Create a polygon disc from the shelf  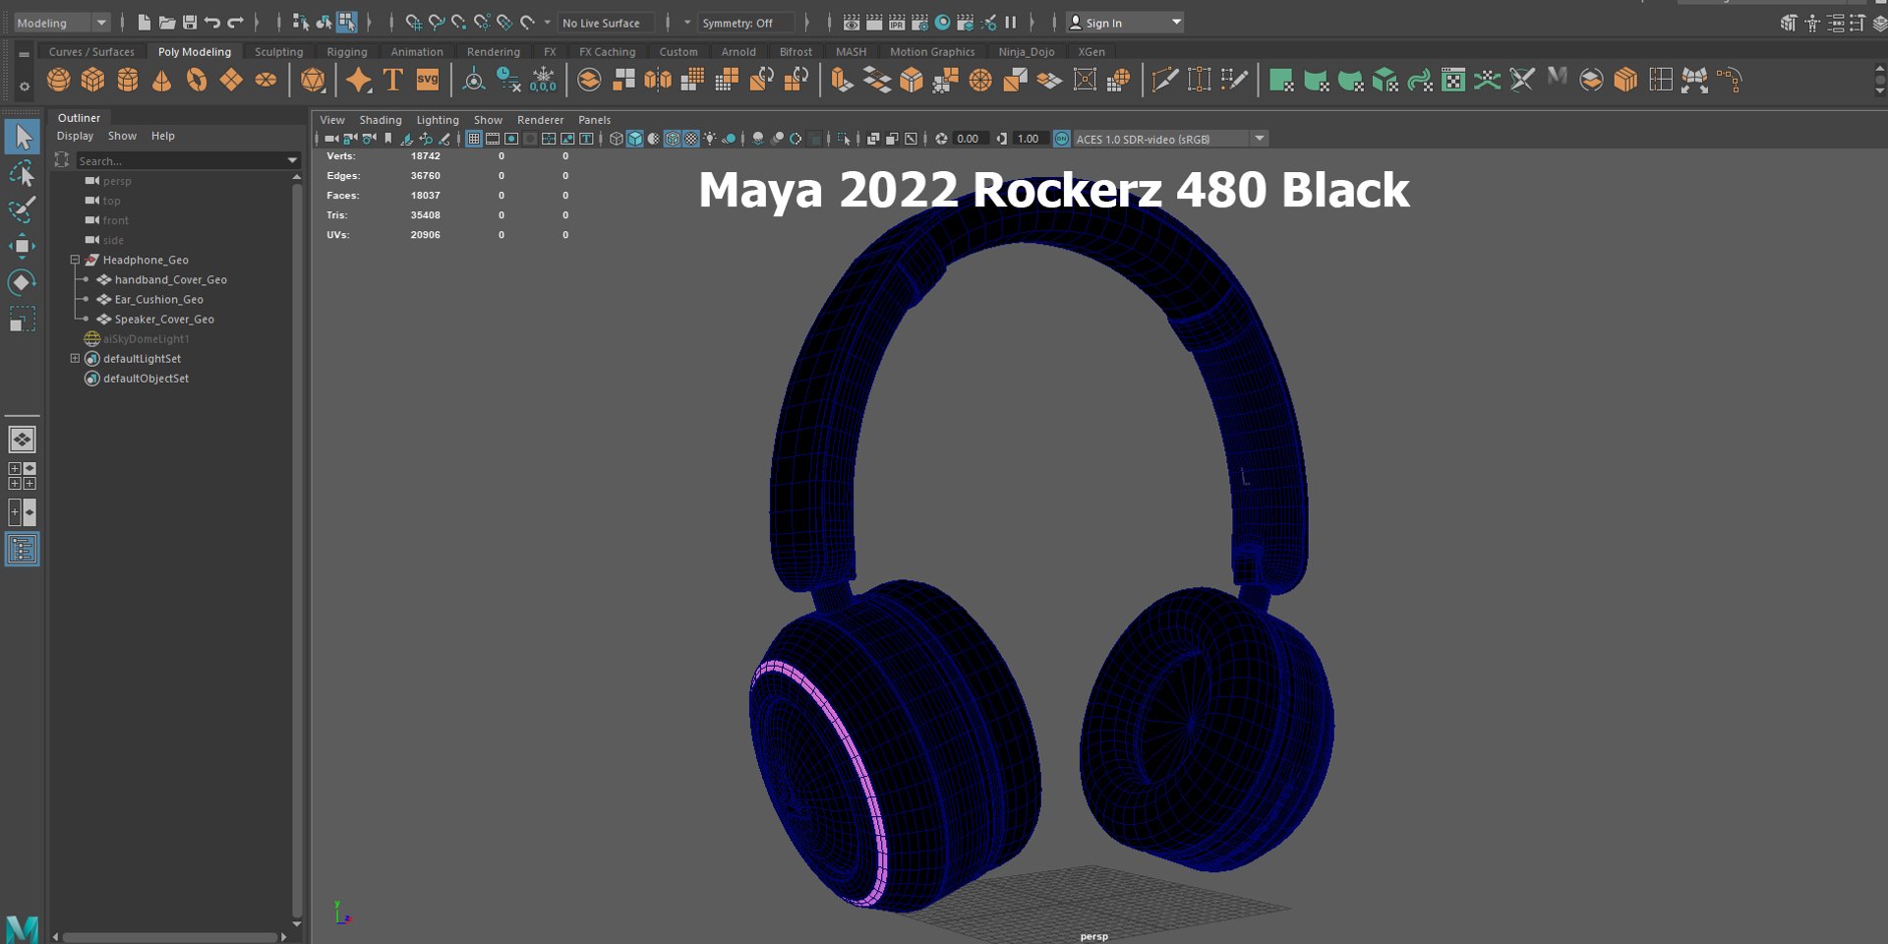(x=265, y=80)
